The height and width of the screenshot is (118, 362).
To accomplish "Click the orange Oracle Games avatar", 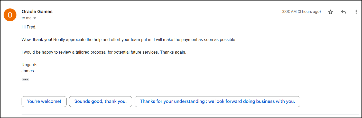I will click(x=10, y=15).
